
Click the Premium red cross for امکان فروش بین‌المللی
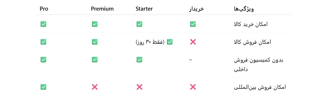tap(95, 87)
